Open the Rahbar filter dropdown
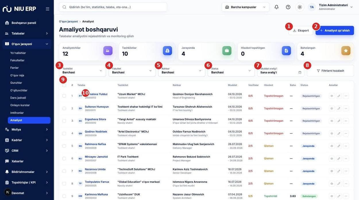Viewport: 359px width, 200px height. pyautogui.click(x=182, y=71)
